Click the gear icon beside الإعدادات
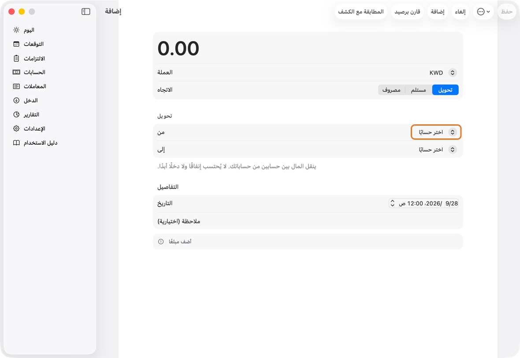 click(16, 128)
